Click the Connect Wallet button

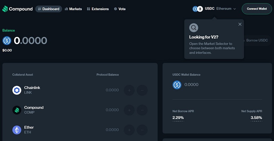click(257, 9)
